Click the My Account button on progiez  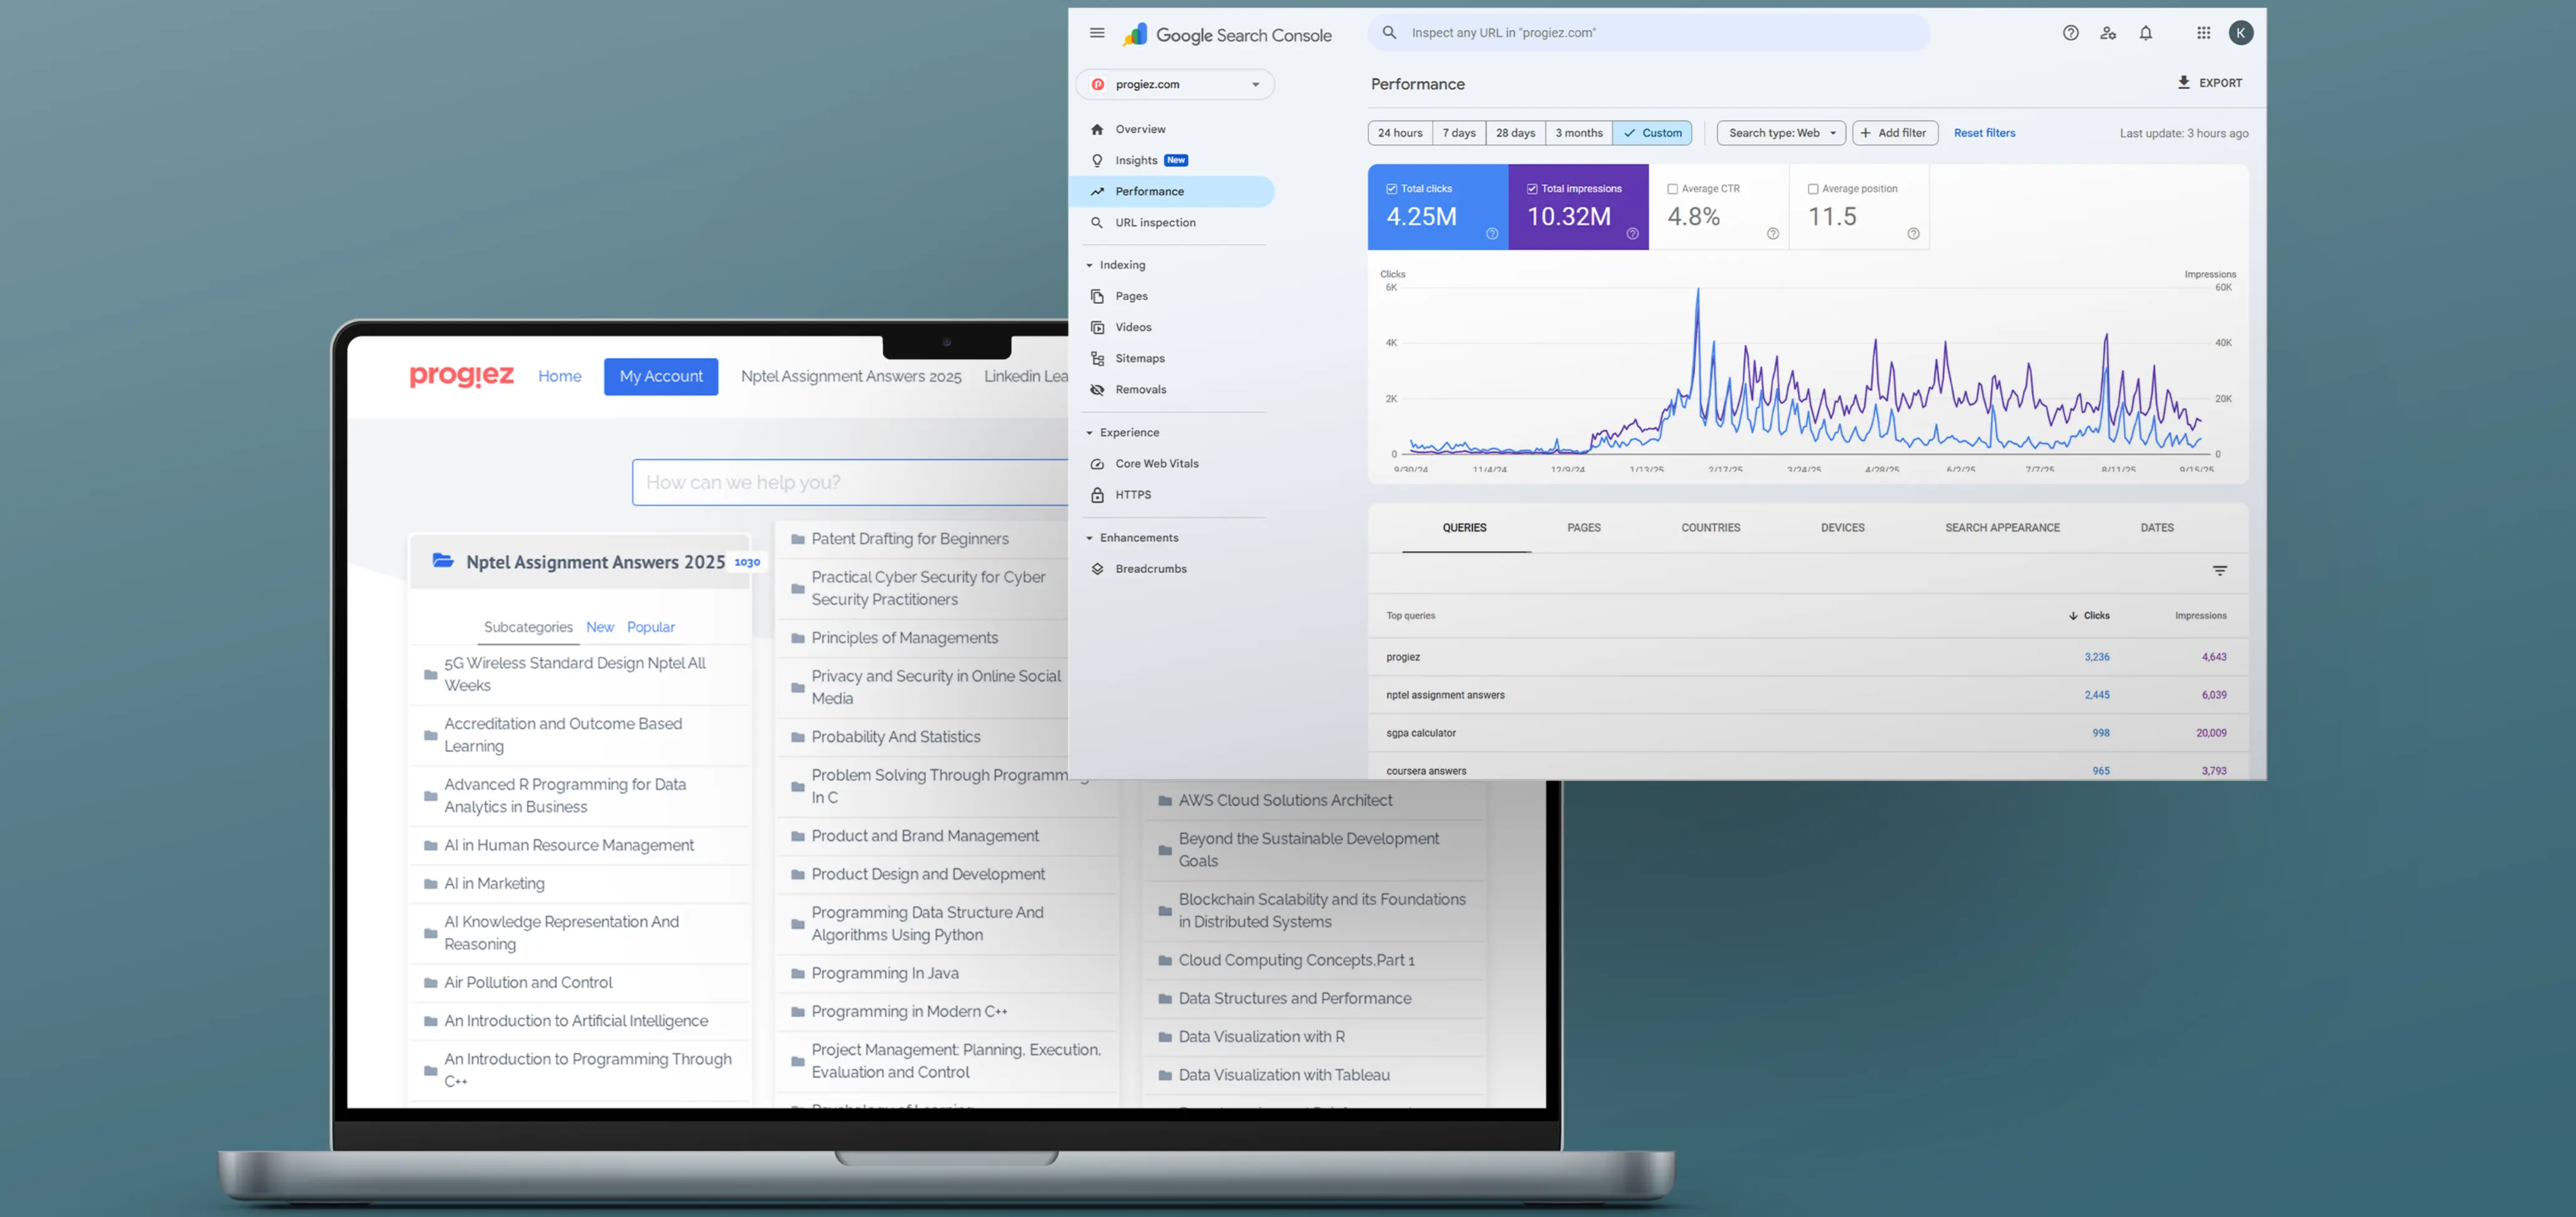pos(661,377)
